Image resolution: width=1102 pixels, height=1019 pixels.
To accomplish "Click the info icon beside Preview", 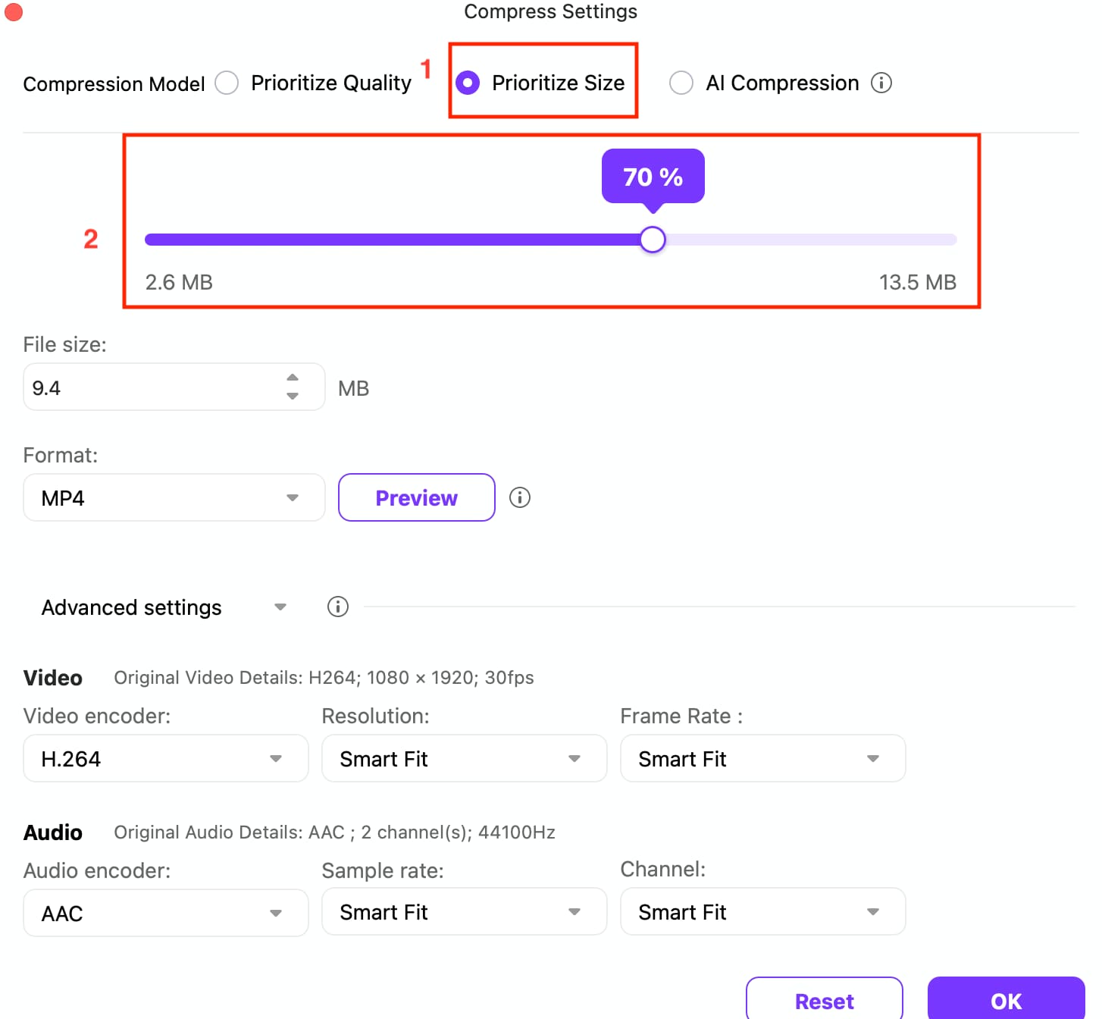I will click(520, 497).
